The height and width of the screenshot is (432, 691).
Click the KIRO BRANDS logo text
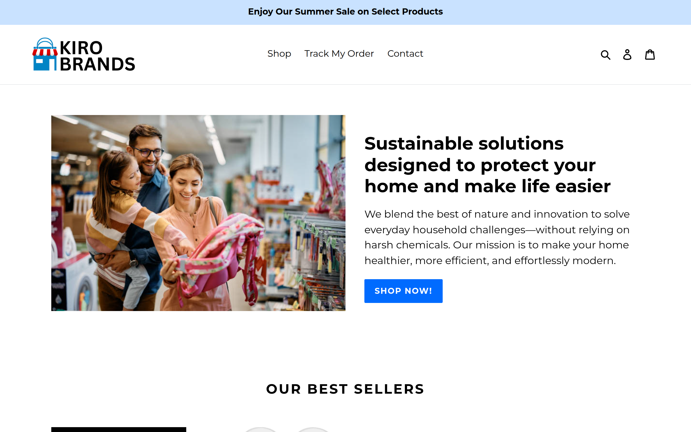(97, 56)
